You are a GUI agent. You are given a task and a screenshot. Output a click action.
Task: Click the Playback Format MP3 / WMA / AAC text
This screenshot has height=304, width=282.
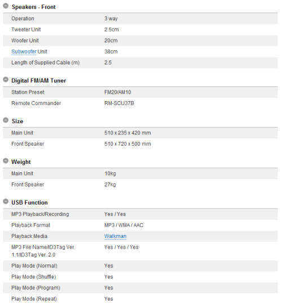pos(124,225)
